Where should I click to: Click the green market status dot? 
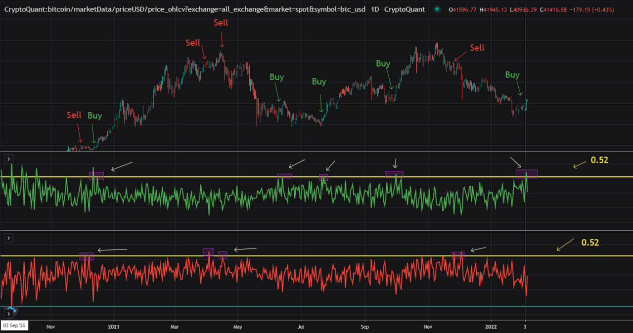coord(437,9)
